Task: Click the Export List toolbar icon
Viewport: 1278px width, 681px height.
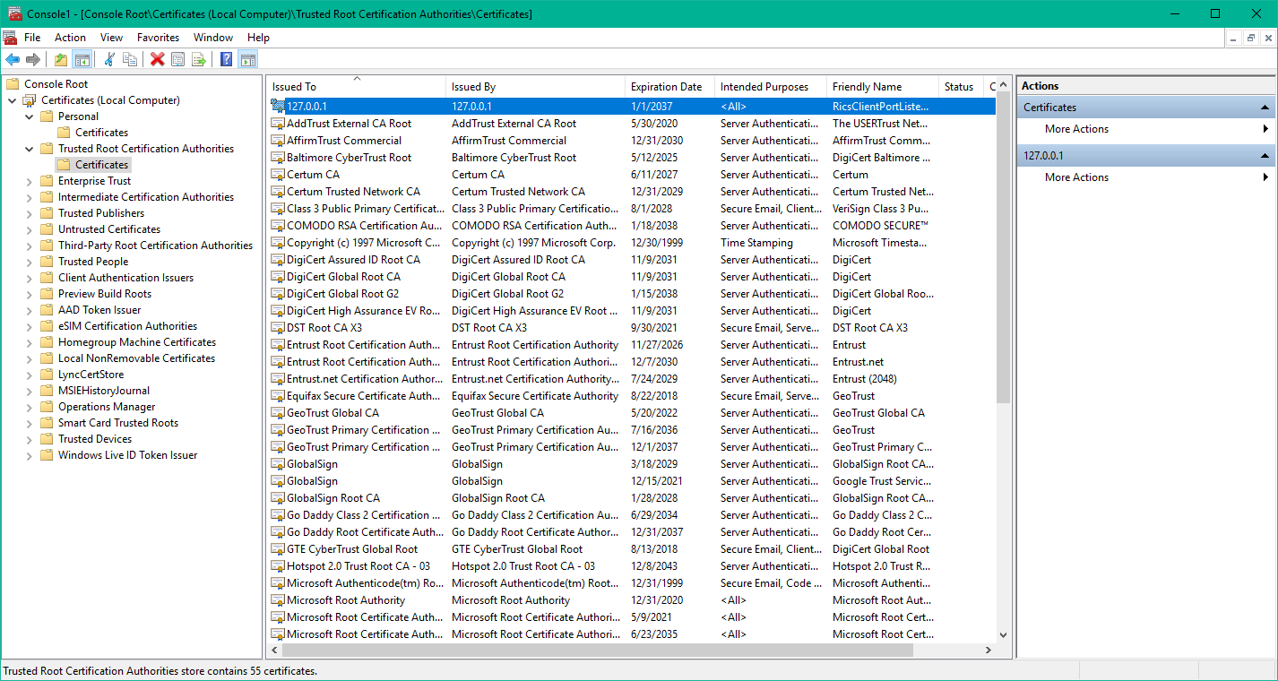Action: tap(199, 59)
